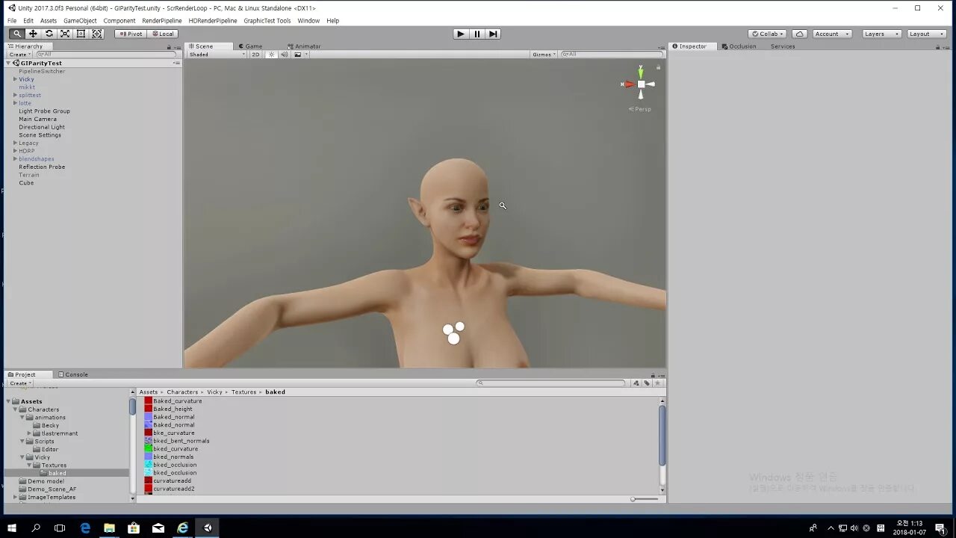
Task: Open the Hierarchy Create dropdown
Action: click(x=19, y=55)
